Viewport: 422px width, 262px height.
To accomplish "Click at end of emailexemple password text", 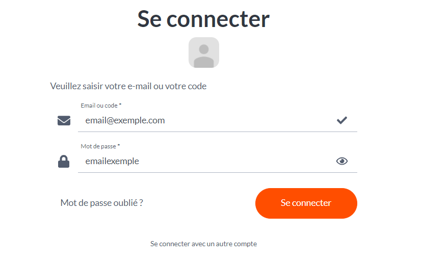I will (139, 161).
